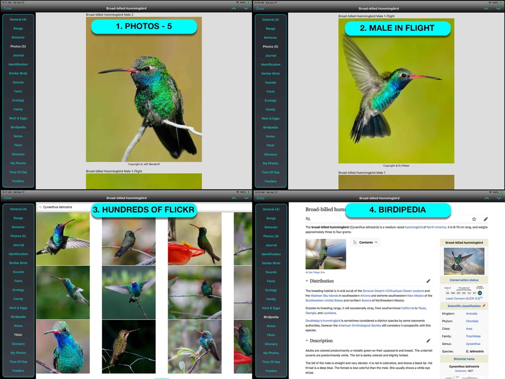Open Journal in the top-left panel sidebar

coord(18,56)
